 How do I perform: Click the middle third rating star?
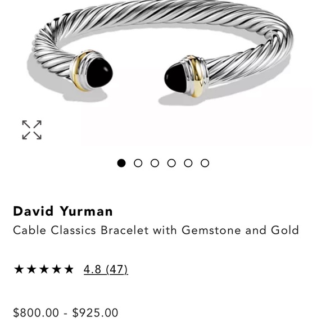tap(44, 269)
